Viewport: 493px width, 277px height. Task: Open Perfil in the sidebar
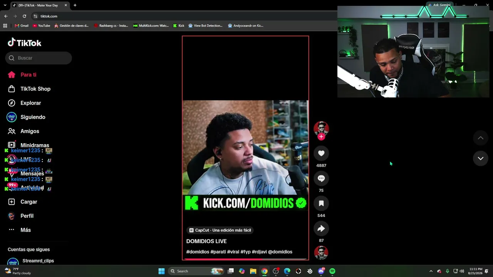(x=27, y=216)
